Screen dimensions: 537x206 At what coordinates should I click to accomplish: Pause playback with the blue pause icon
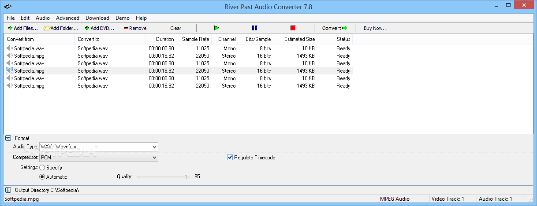tap(254, 28)
